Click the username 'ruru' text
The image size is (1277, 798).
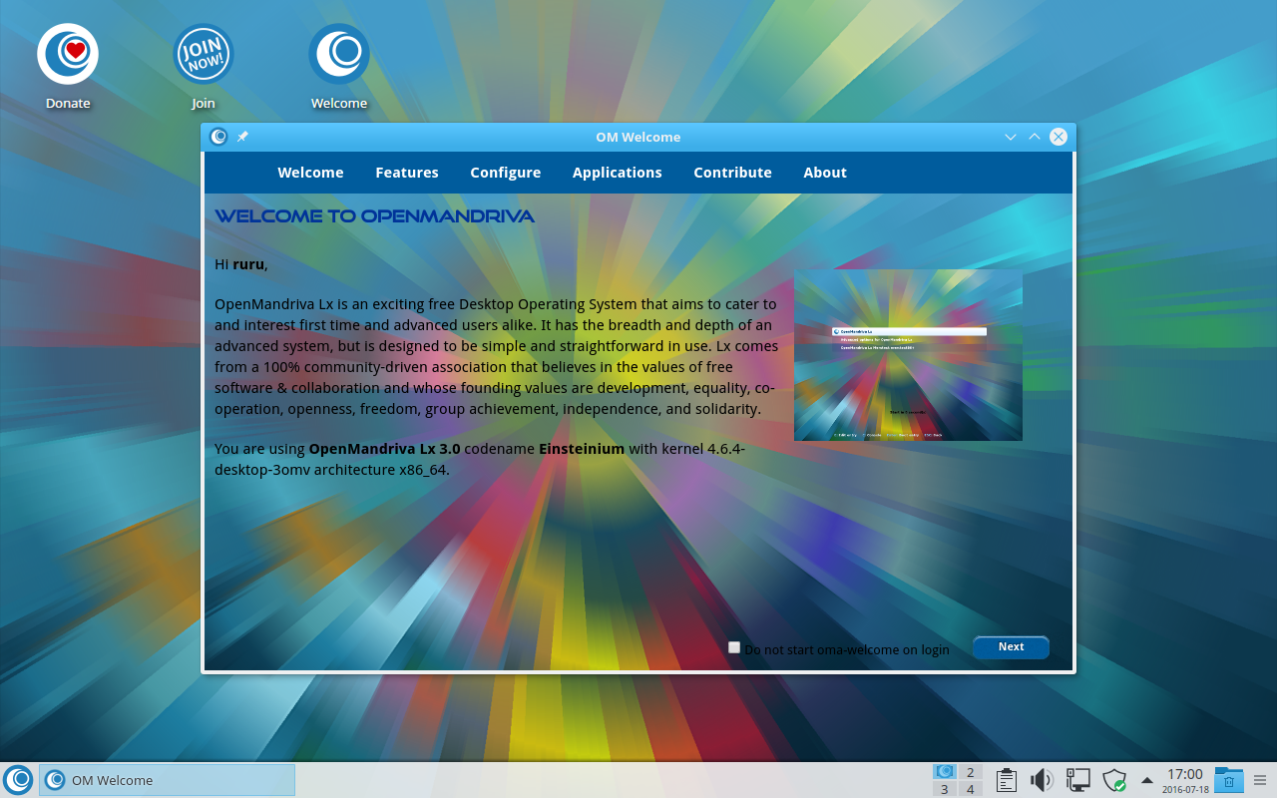[x=248, y=264]
